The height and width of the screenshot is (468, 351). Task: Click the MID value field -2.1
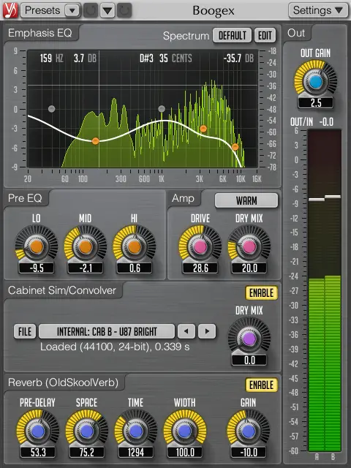click(x=86, y=268)
